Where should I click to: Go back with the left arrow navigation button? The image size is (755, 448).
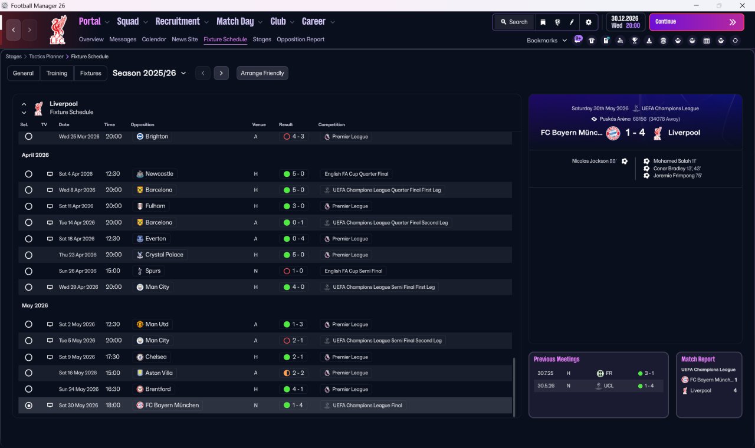click(x=14, y=29)
